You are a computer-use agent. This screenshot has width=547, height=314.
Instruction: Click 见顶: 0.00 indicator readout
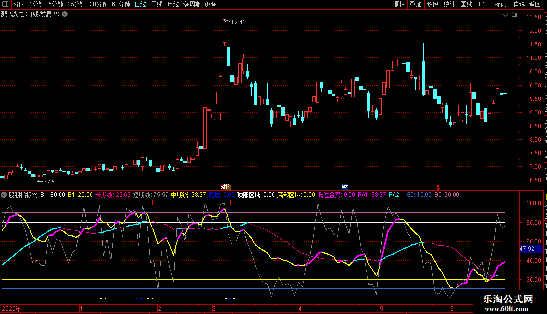(x=222, y=195)
